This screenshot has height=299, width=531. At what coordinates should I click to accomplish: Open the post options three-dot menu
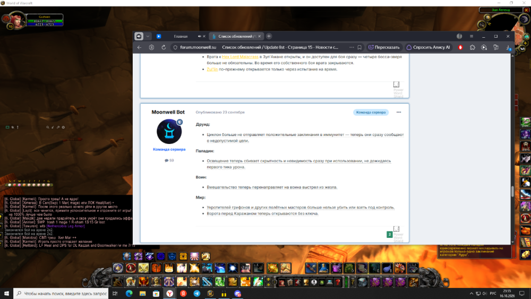pyautogui.click(x=399, y=112)
